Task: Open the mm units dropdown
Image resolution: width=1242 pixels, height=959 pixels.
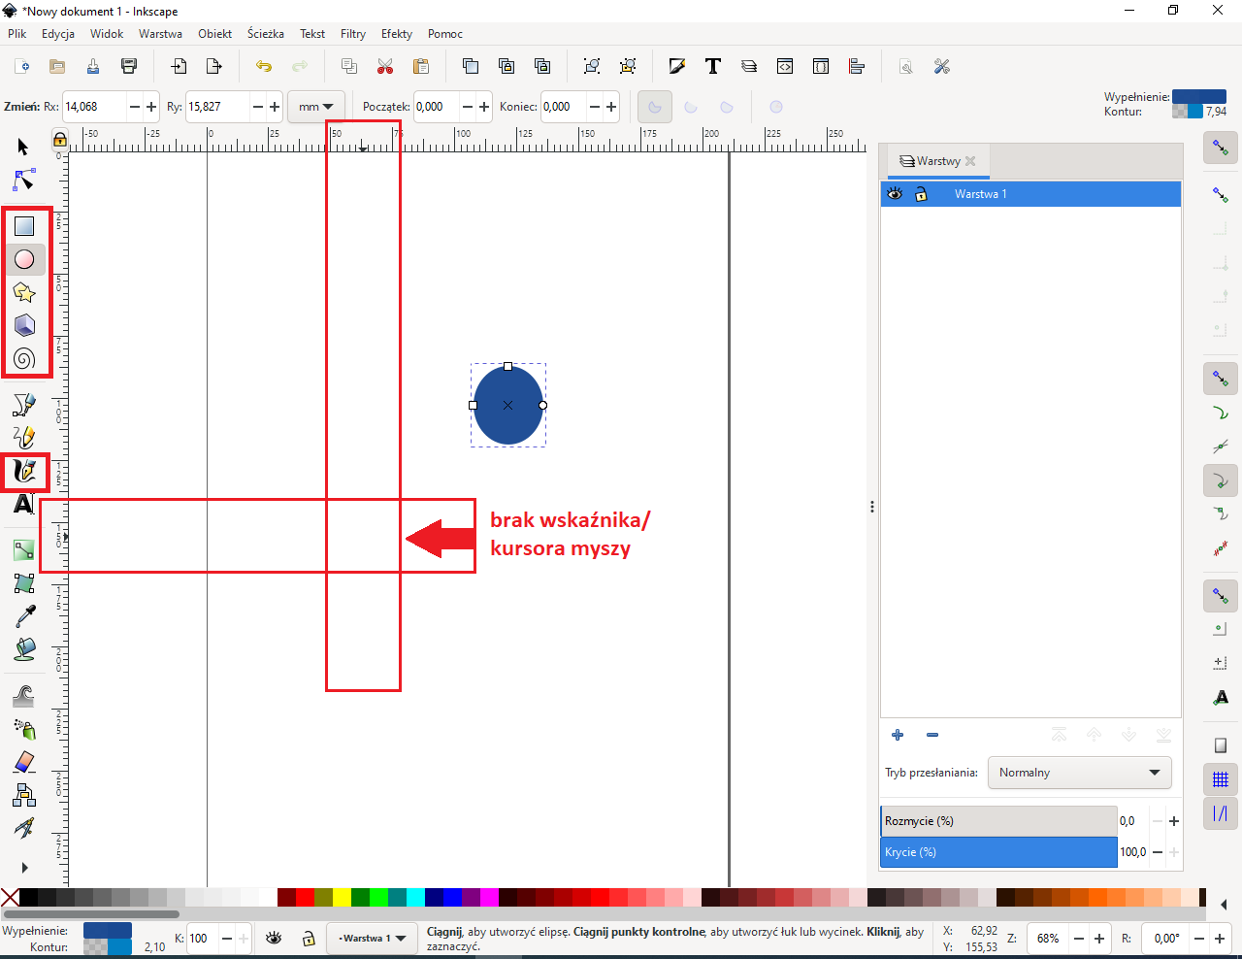Action: pos(315,107)
